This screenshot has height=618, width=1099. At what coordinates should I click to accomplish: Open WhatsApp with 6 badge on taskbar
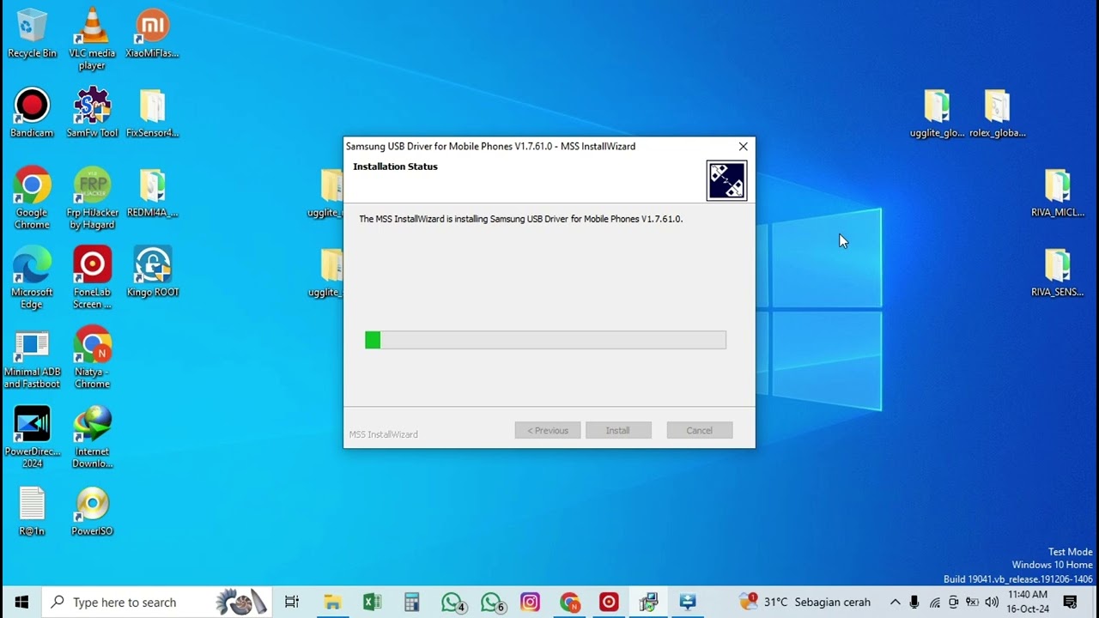pyautogui.click(x=492, y=602)
